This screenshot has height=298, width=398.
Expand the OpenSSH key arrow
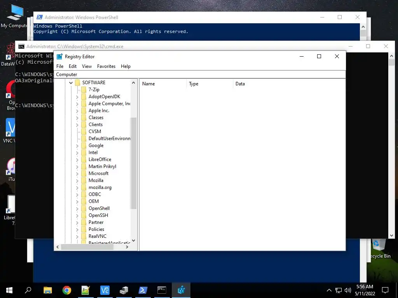[77, 215]
